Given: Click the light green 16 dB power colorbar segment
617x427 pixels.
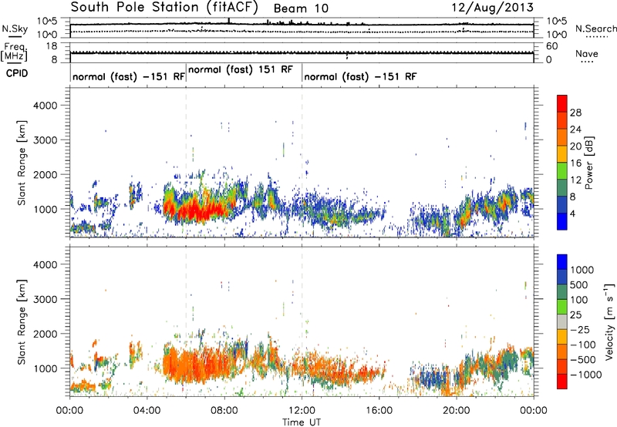Looking at the screenshot, I should pyautogui.click(x=562, y=170).
